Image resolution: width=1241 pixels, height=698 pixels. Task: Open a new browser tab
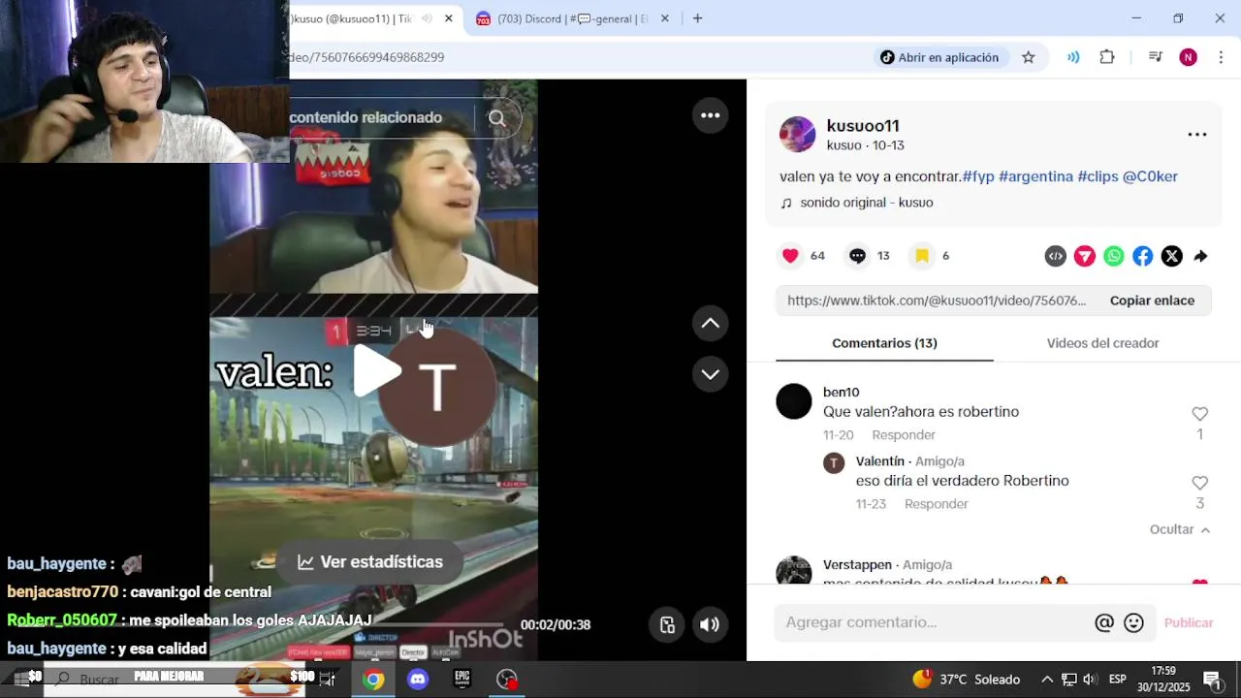(697, 18)
